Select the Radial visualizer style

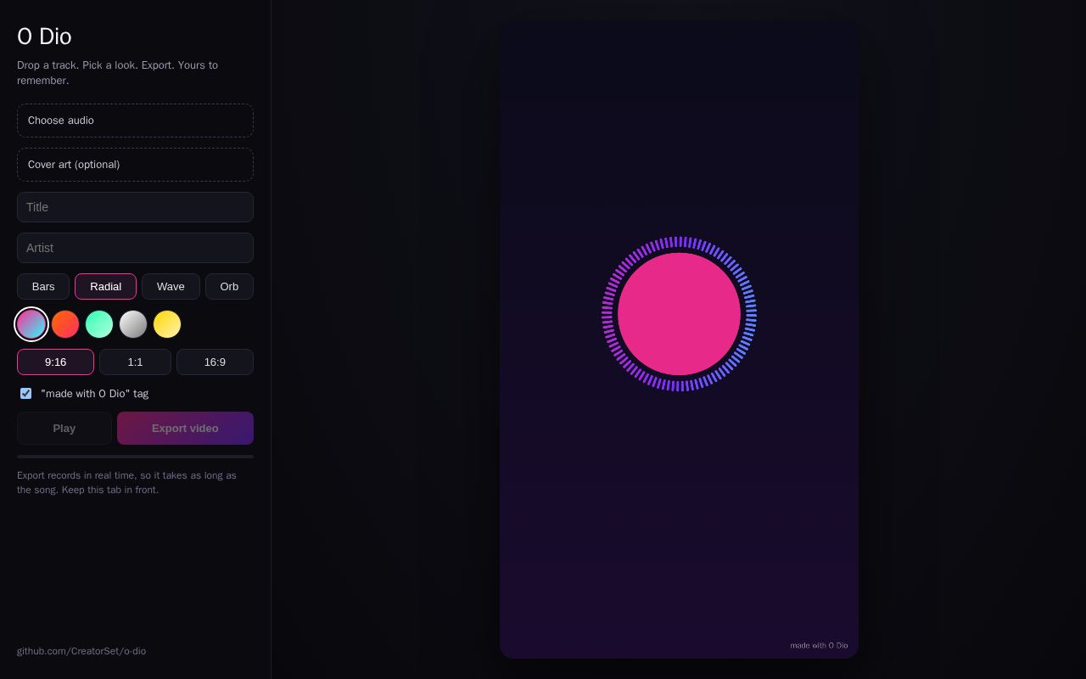(x=105, y=287)
